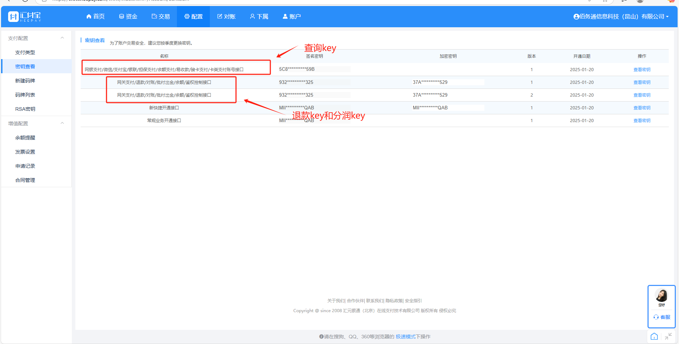This screenshot has width=679, height=344.
Task: Click the 密钥查看 page title
Action: 94,40
